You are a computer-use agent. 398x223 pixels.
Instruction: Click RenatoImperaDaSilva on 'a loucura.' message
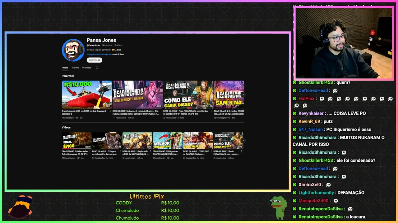pyautogui.click(x=321, y=217)
